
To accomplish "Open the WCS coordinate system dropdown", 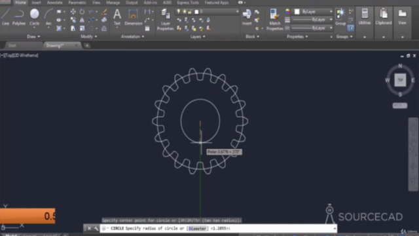I will [400, 106].
